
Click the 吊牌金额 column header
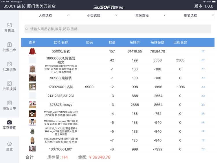click(x=157, y=42)
